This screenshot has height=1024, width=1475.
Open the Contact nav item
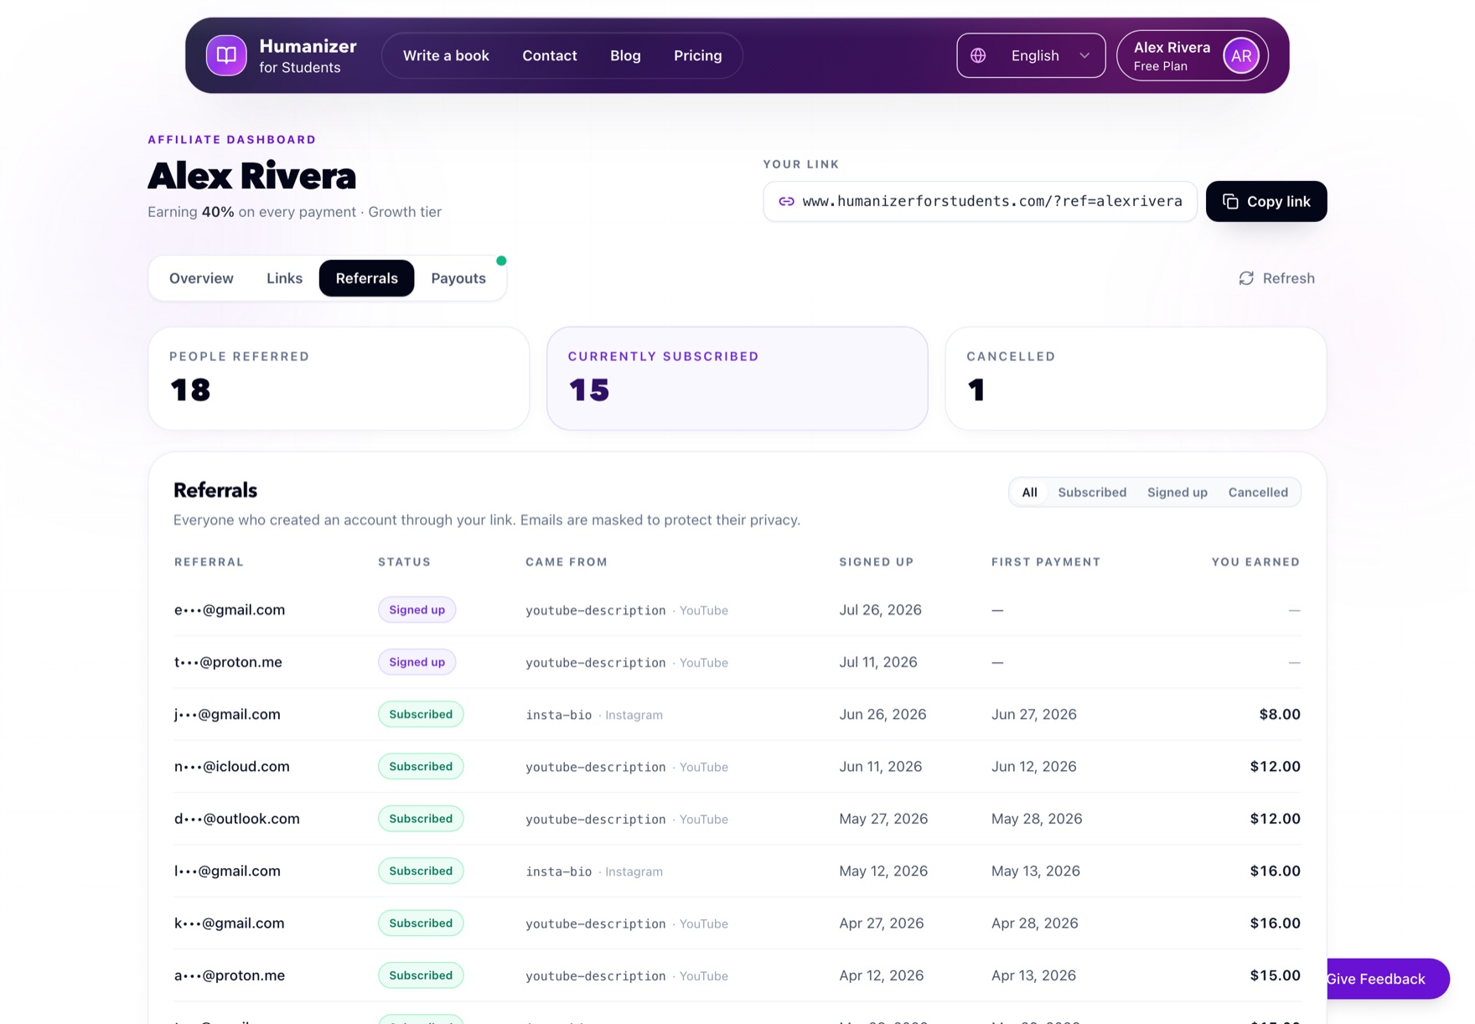click(550, 55)
